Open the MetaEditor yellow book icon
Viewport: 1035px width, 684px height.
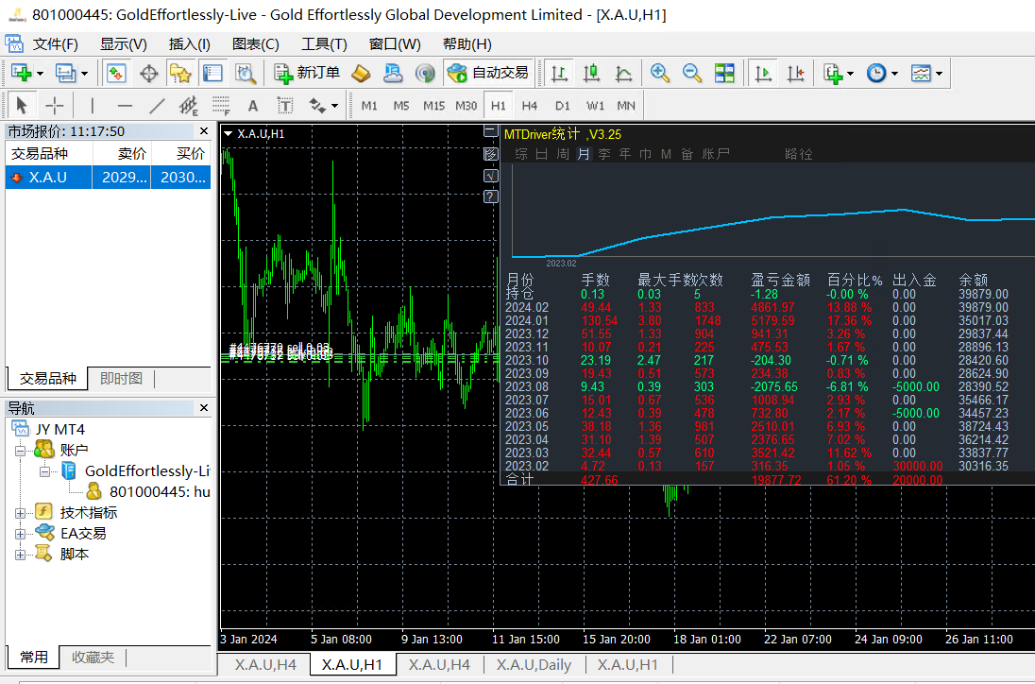coord(361,73)
